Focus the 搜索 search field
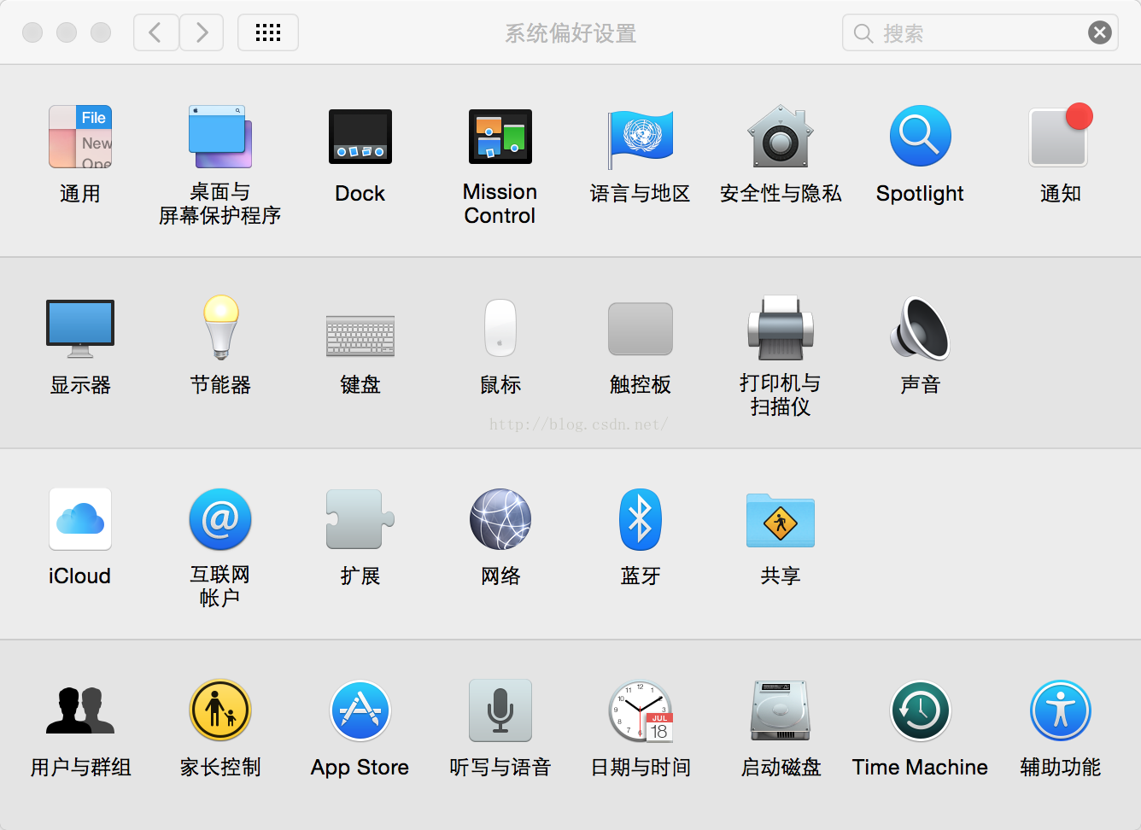Screen dimensions: 1141x830 pyautogui.click(x=980, y=32)
